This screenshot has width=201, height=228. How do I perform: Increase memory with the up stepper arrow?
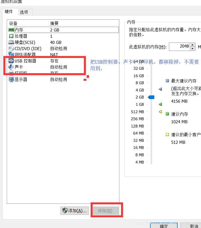point(193,45)
